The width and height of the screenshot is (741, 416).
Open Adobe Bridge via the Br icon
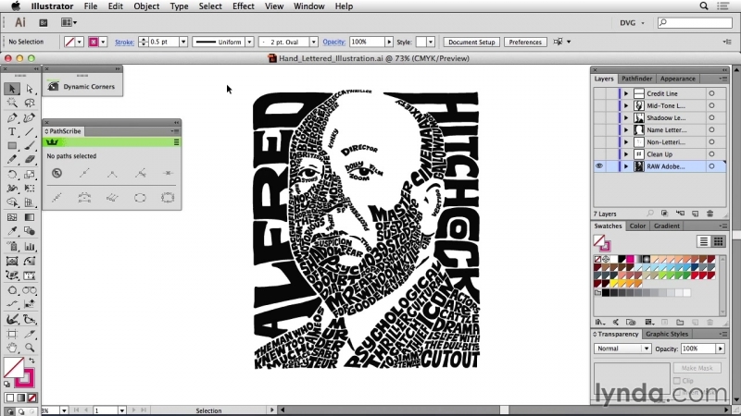[x=43, y=22]
